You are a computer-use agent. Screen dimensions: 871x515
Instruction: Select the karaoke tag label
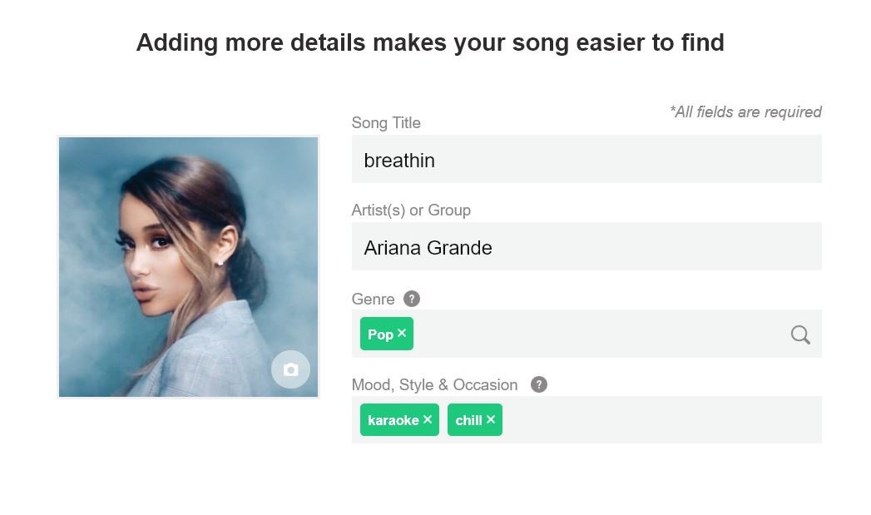click(x=393, y=420)
